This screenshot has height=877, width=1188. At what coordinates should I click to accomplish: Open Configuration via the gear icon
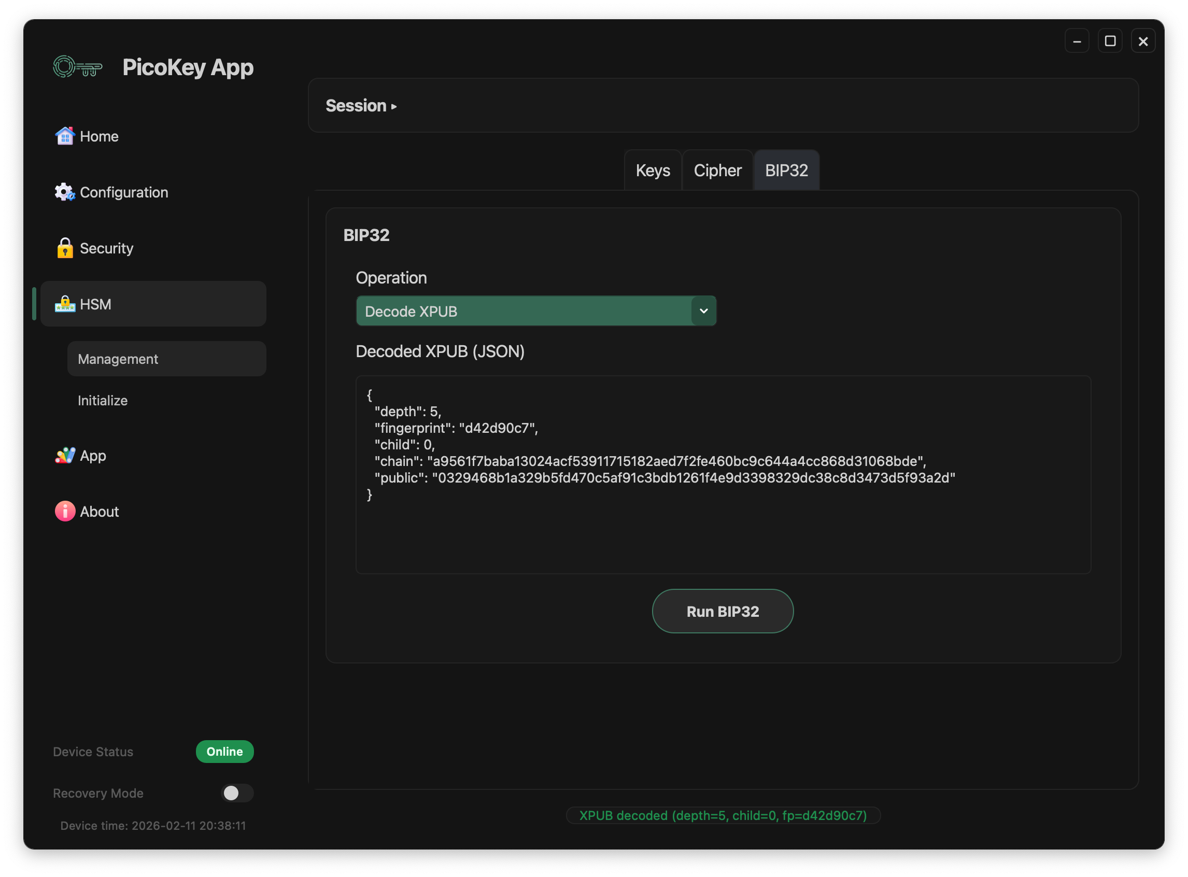point(65,192)
